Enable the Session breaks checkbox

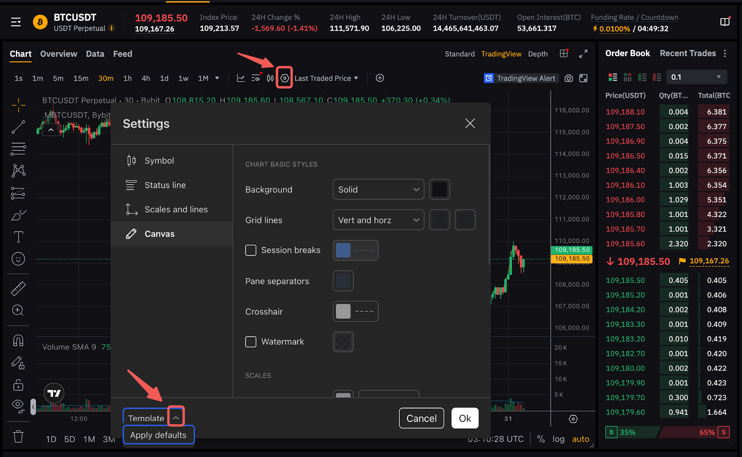(x=251, y=251)
